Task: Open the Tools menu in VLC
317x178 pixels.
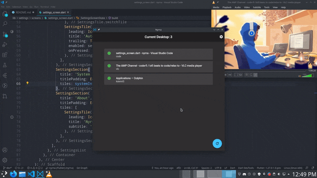Action: coord(267,7)
